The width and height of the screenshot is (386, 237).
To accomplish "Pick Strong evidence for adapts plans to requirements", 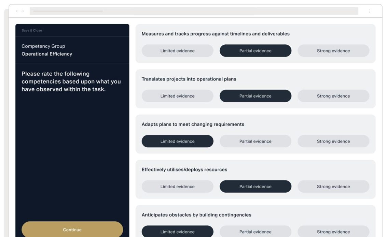I will point(333,141).
